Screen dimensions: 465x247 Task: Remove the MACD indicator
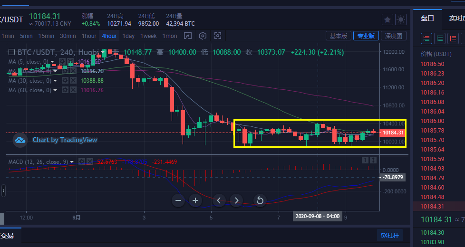point(89,161)
